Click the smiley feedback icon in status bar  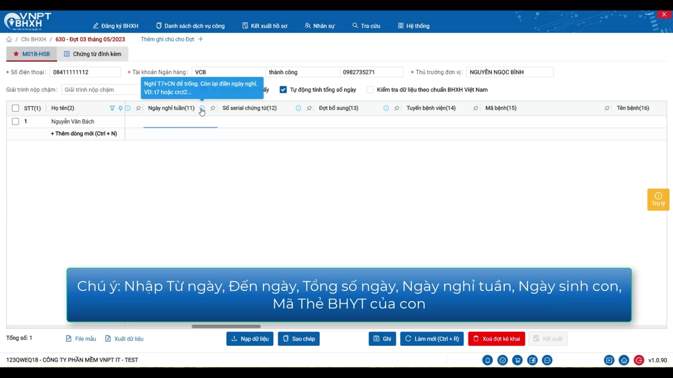point(503,360)
